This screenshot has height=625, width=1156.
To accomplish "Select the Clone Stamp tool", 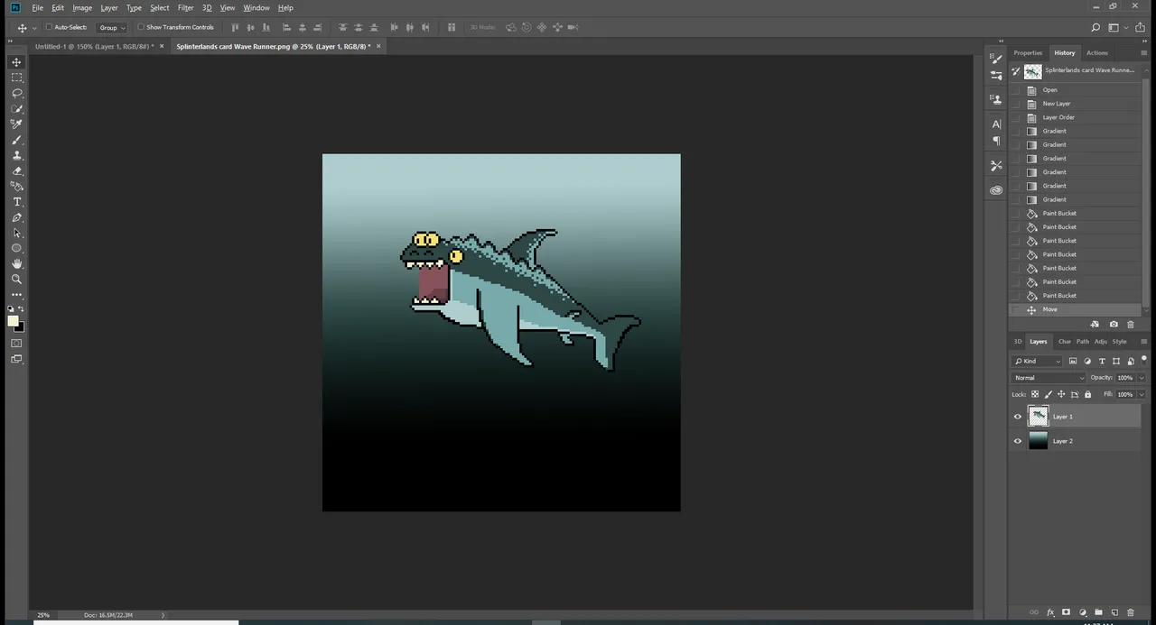I will tap(16, 155).
